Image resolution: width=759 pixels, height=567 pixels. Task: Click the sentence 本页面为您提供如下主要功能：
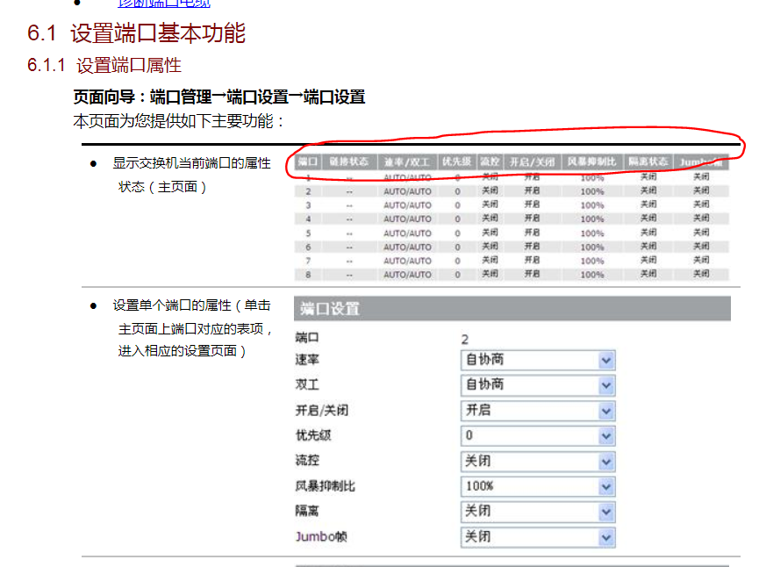tap(179, 121)
